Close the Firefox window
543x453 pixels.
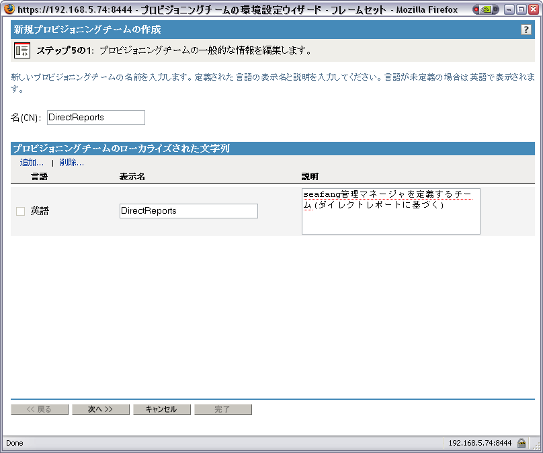click(x=534, y=9)
